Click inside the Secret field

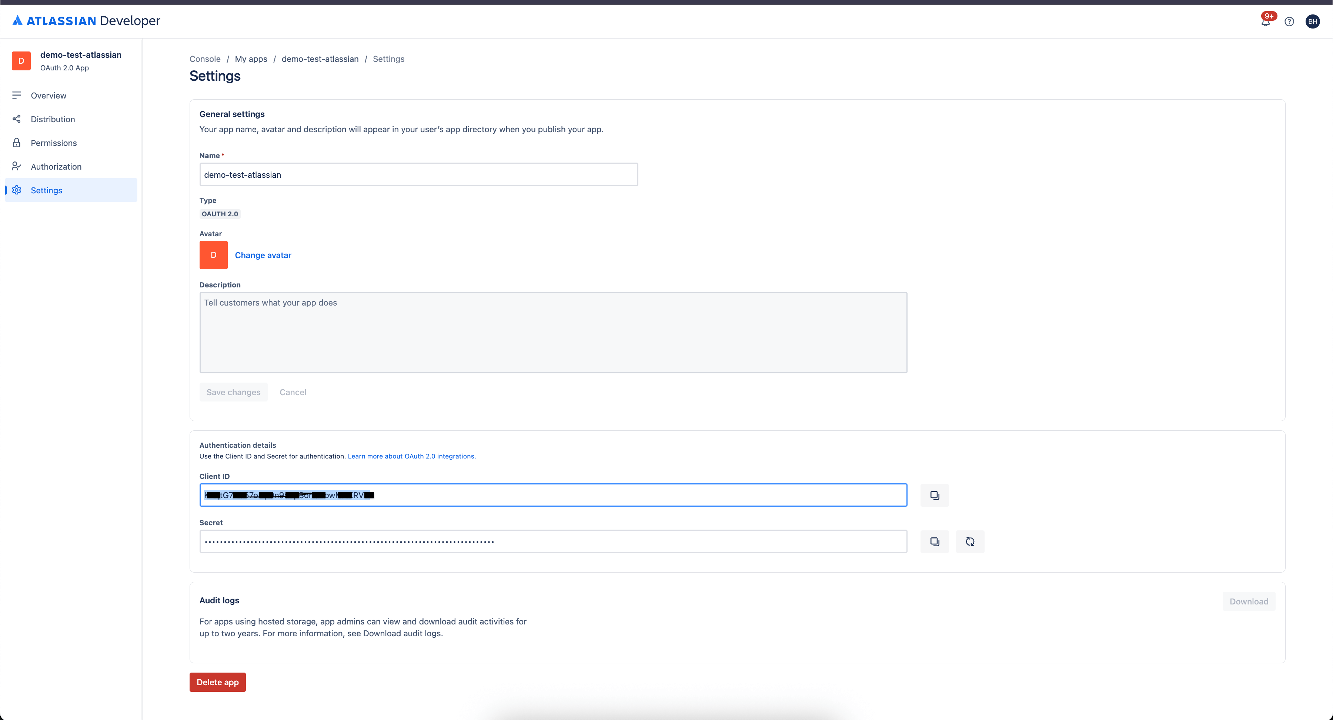[553, 541]
